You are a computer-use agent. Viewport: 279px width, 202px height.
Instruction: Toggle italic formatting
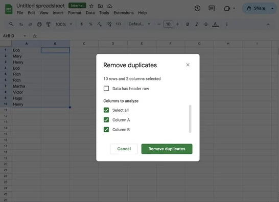click(197, 24)
